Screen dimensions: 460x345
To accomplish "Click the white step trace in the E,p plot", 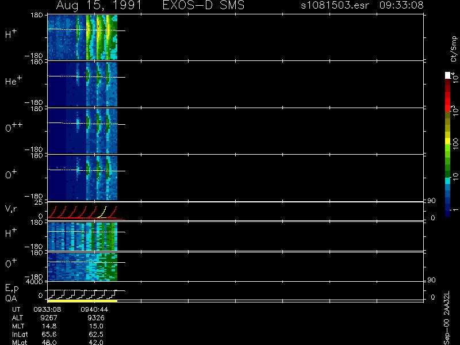I will point(86,294).
